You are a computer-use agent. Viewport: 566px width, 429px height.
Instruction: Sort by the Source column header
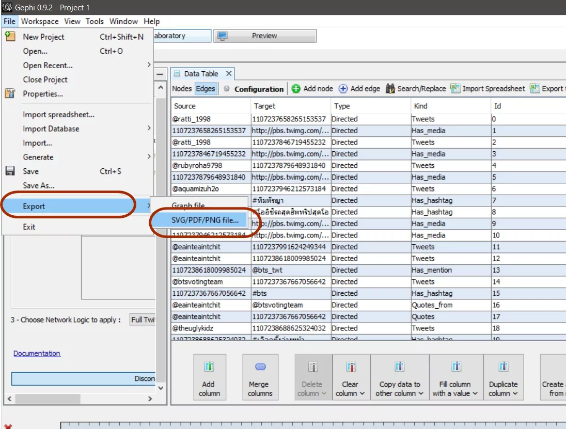211,106
